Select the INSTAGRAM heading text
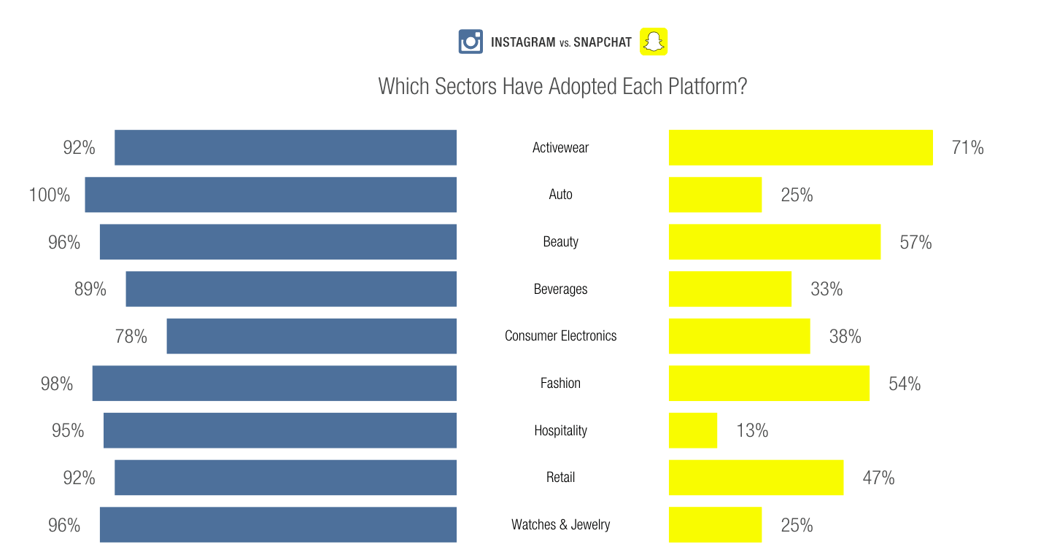 pos(523,42)
